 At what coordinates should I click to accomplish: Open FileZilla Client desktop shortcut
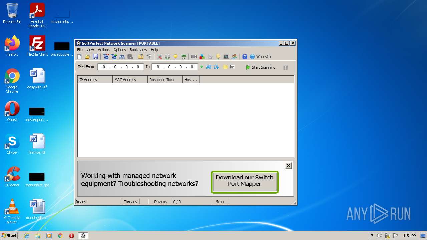[37, 46]
